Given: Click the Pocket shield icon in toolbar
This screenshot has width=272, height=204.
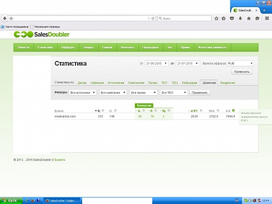Looking at the screenshot, I should [x=232, y=18].
